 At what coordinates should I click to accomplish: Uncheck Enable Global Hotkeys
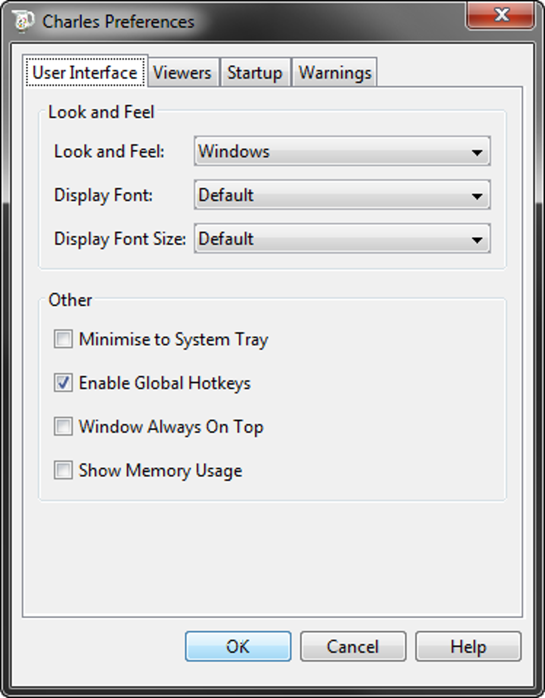click(63, 383)
